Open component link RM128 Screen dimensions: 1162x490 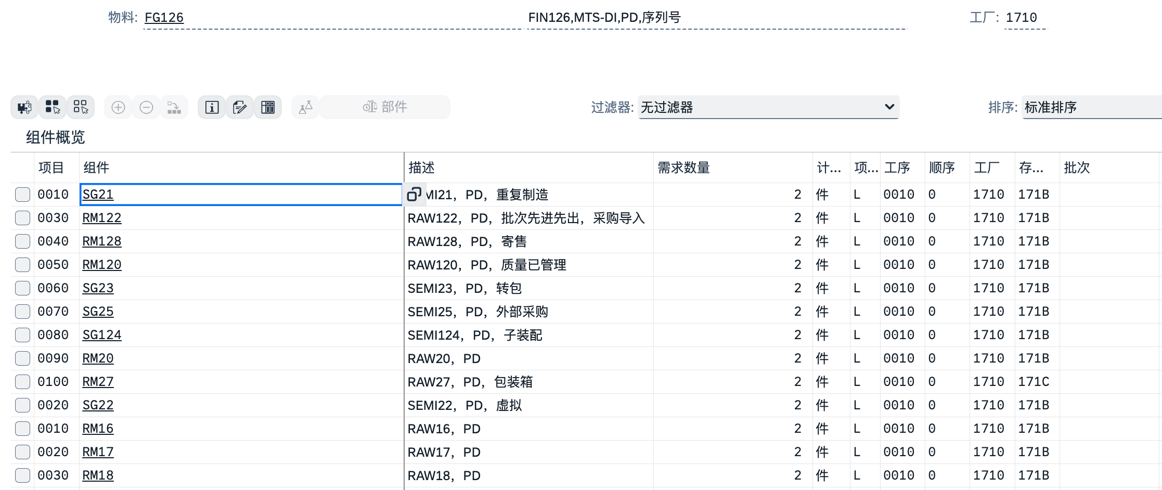point(102,241)
